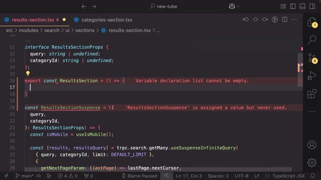Select the search breadcrumb
Screen dimensions: 321x180
pos(52,30)
